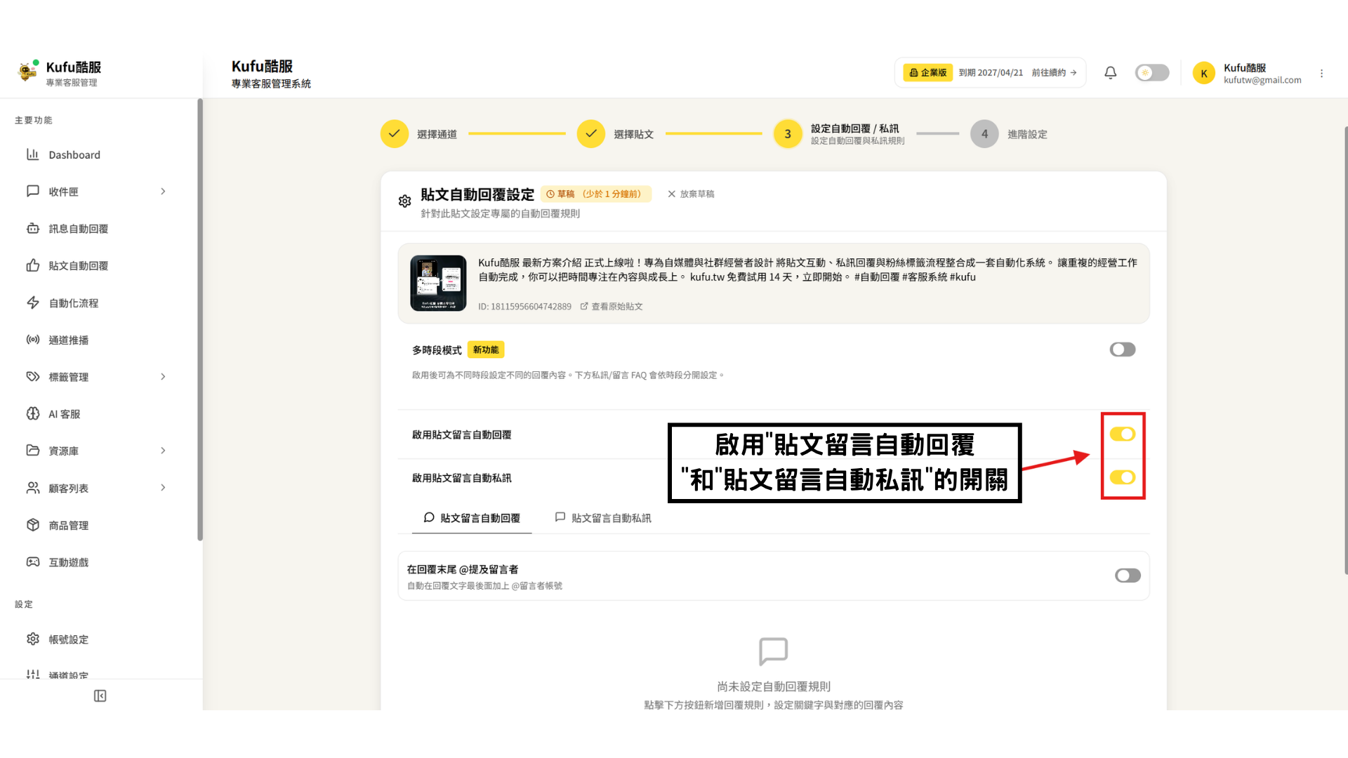Click the post preview thumbnail

[438, 283]
